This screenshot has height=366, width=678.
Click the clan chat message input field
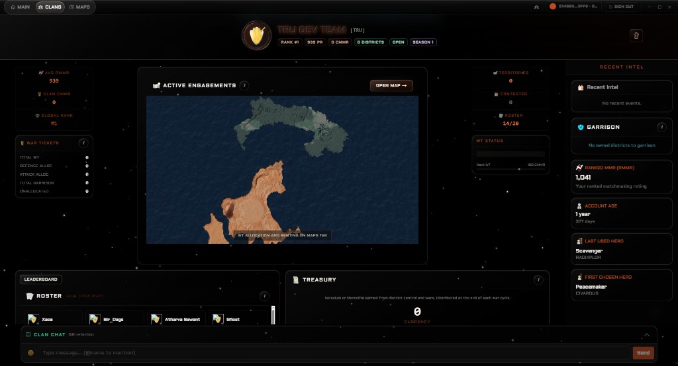point(331,353)
